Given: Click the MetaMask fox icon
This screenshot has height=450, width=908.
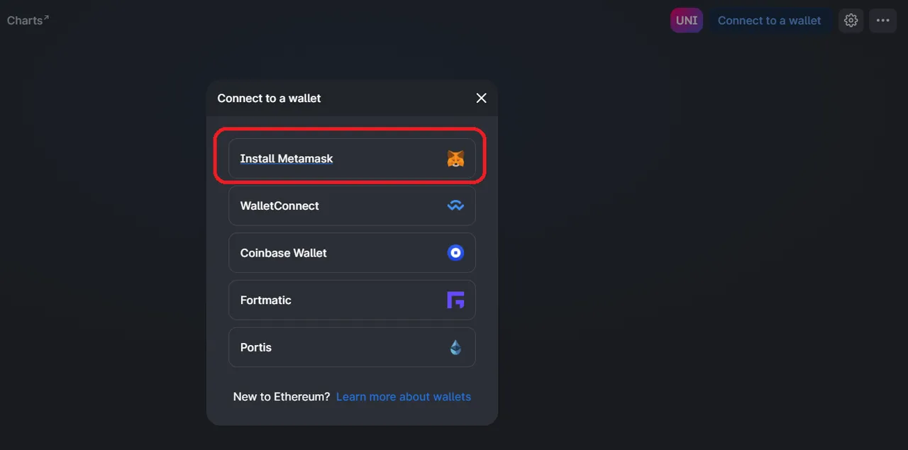Looking at the screenshot, I should 455,159.
